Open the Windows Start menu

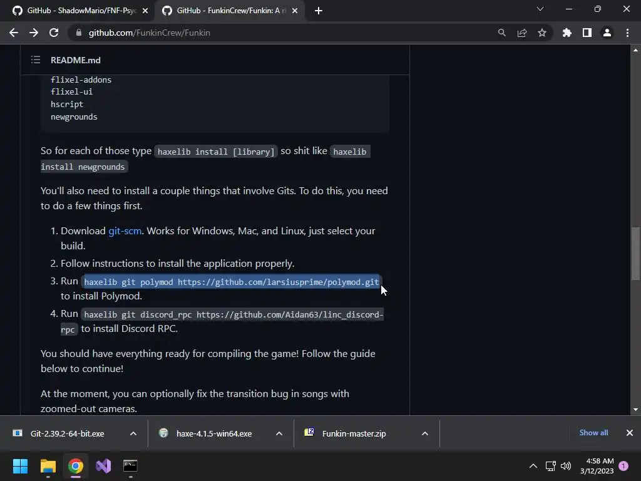coord(20,466)
